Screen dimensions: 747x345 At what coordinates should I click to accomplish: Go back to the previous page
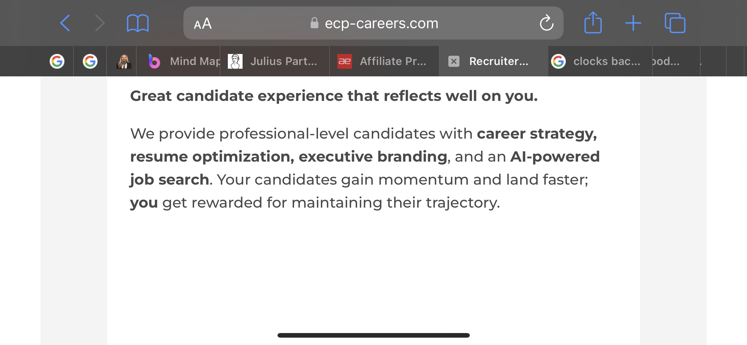tap(65, 23)
